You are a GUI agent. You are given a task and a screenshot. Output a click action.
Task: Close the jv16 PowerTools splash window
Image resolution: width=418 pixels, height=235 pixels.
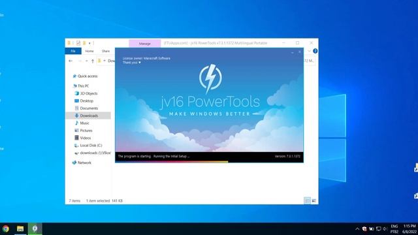click(300, 52)
